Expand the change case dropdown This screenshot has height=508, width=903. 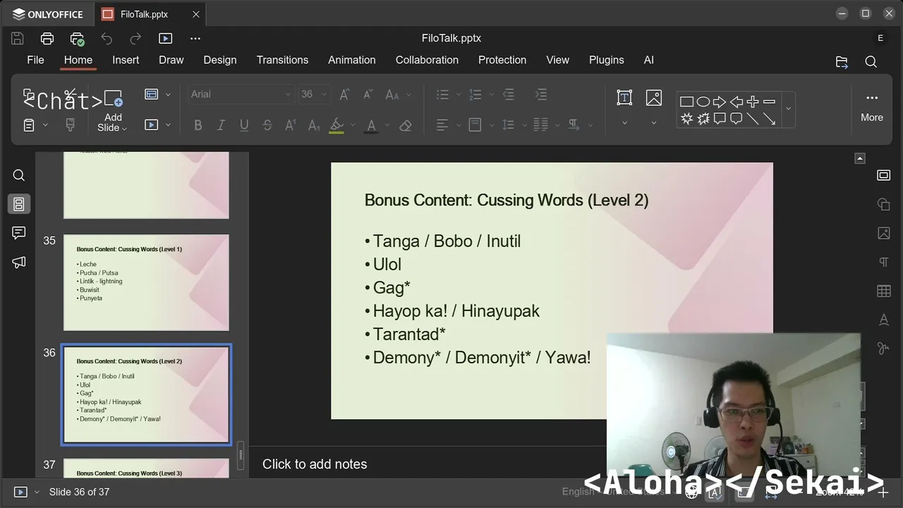[409, 95]
